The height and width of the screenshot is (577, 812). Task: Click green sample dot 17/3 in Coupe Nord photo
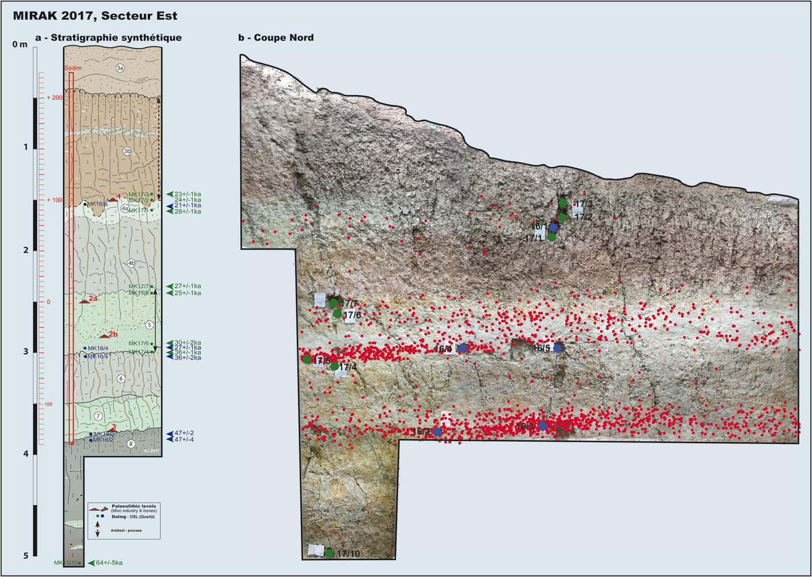[x=563, y=203]
